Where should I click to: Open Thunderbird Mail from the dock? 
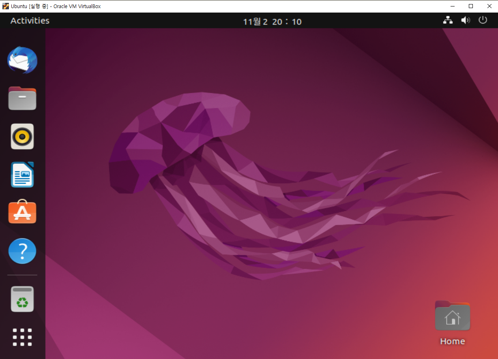pos(22,60)
